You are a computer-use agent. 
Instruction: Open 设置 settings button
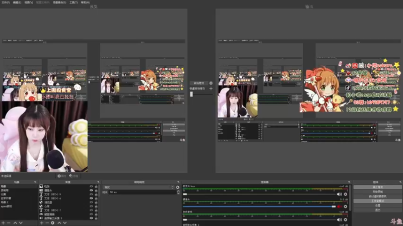coord(377,205)
